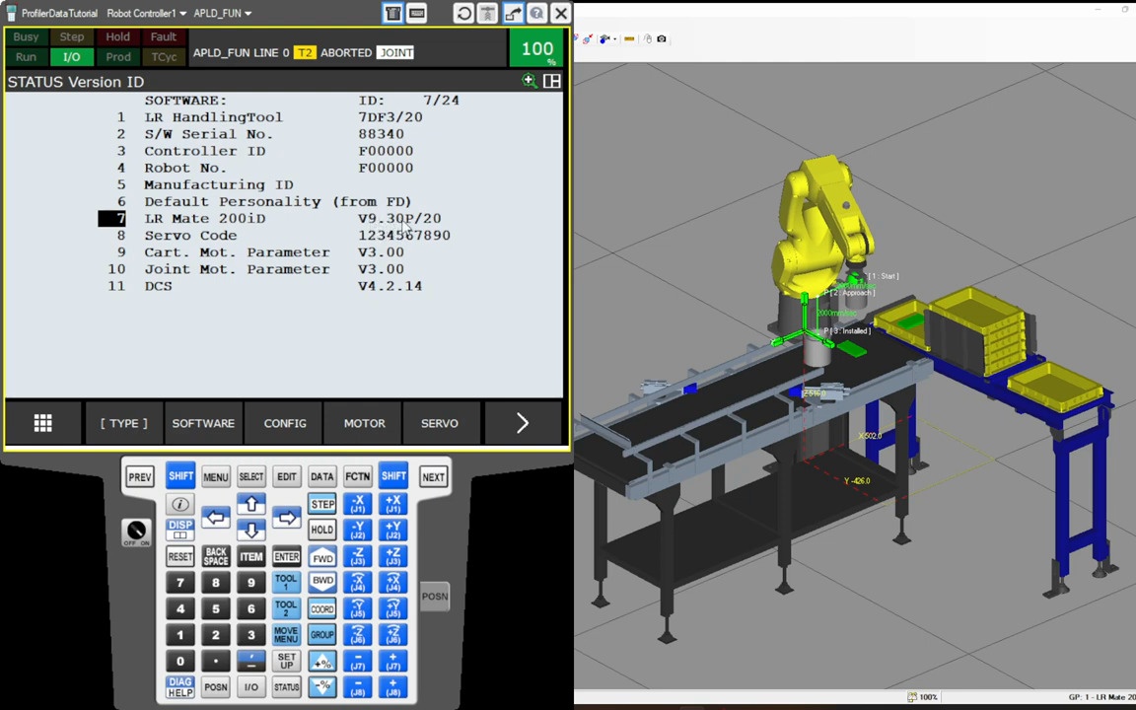Toggle the SHIFT key on the teach pendant

(x=180, y=476)
